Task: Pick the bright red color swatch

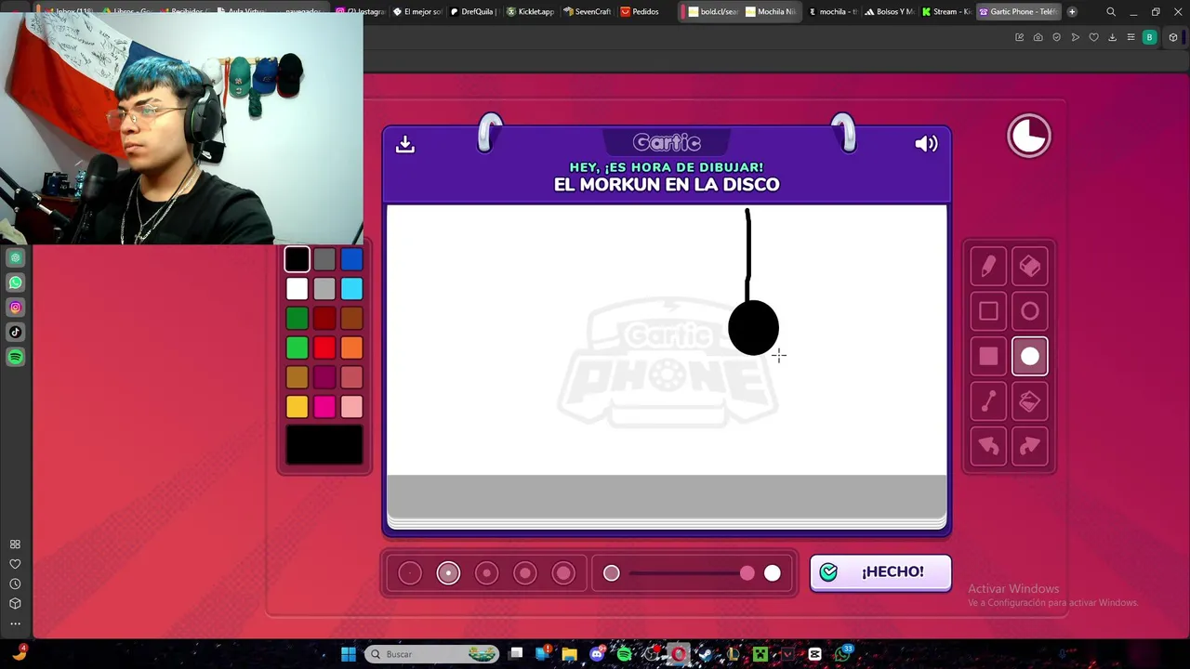Action: click(x=324, y=348)
